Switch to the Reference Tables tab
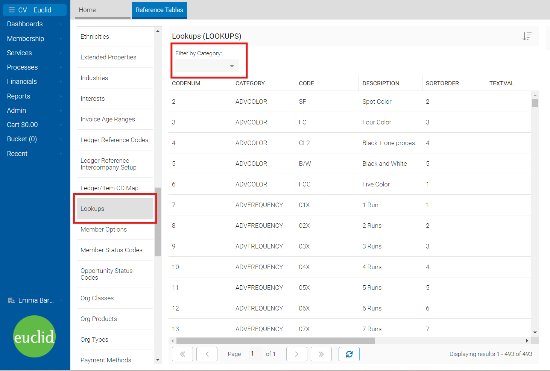Screen dimensions: 550x371 tap(160, 10)
